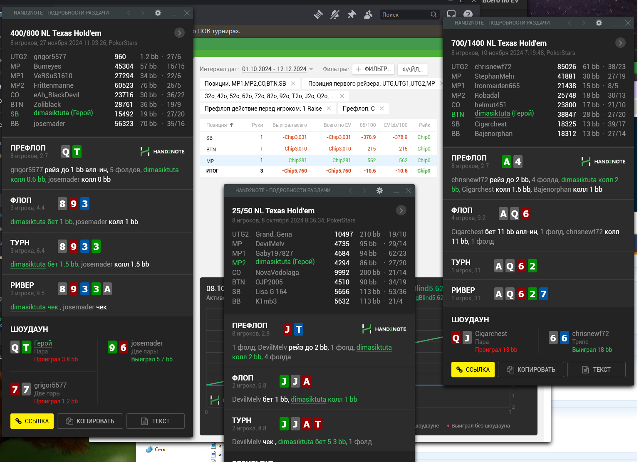Open the date range dropdown 01.10.2024 - 12.12.2024

(x=278, y=69)
